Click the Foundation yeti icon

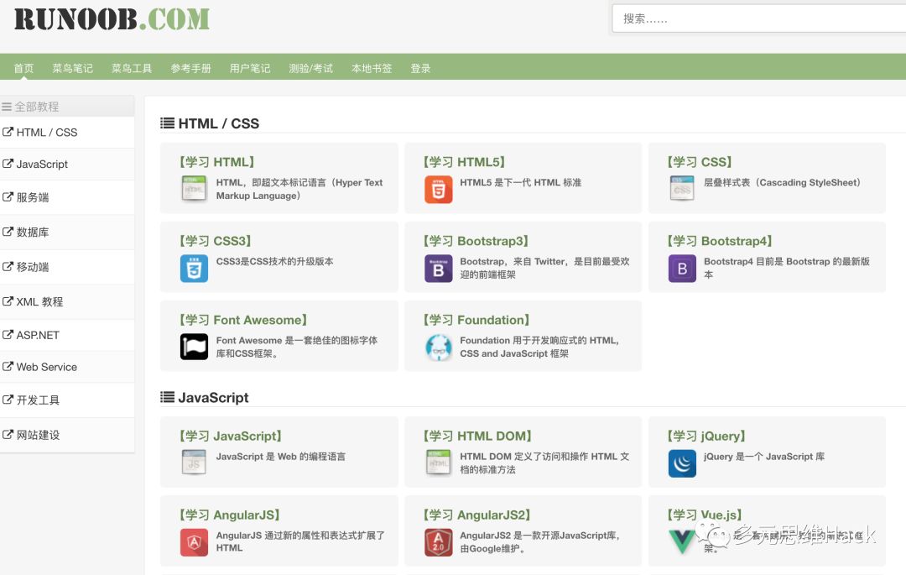[x=439, y=348]
